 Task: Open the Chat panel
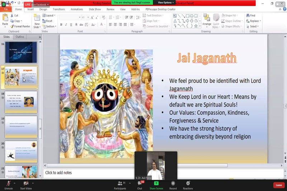pyautogui.click(x=140, y=183)
